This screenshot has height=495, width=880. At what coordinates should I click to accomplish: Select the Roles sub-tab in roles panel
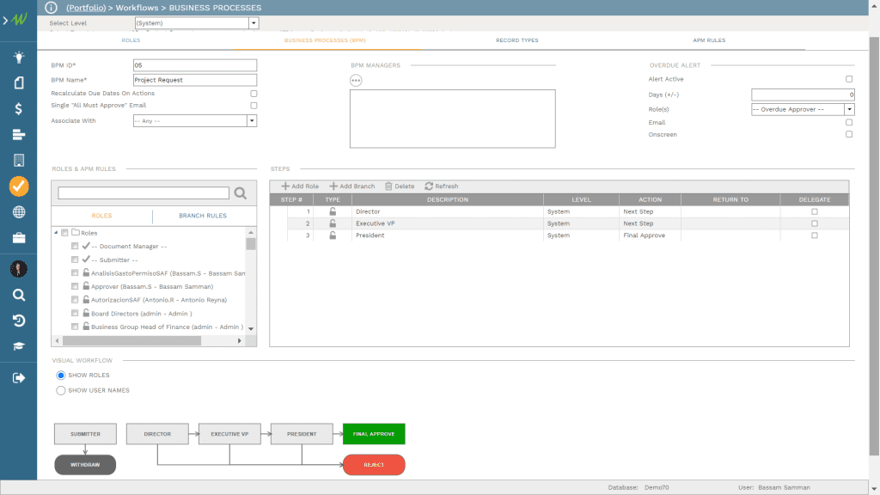[101, 216]
